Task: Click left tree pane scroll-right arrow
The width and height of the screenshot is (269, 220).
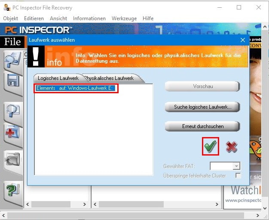Action: [x=84, y=204]
